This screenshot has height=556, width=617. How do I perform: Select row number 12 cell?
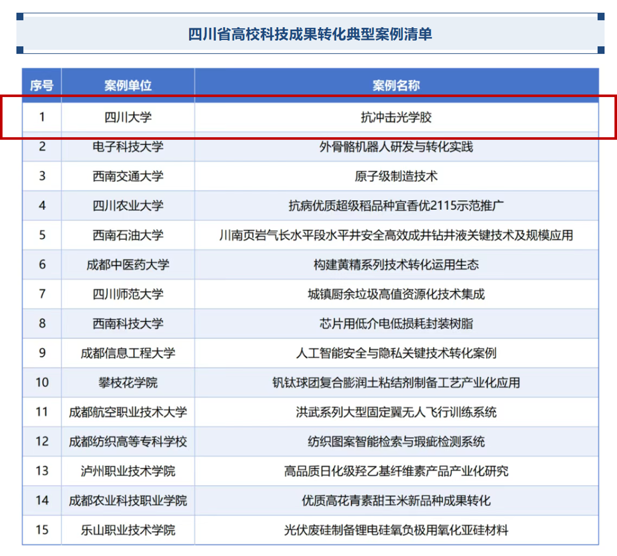42,442
